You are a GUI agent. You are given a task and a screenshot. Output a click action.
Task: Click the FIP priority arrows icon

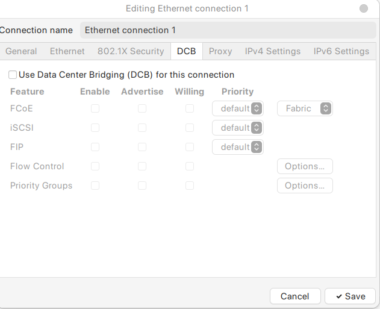(257, 147)
